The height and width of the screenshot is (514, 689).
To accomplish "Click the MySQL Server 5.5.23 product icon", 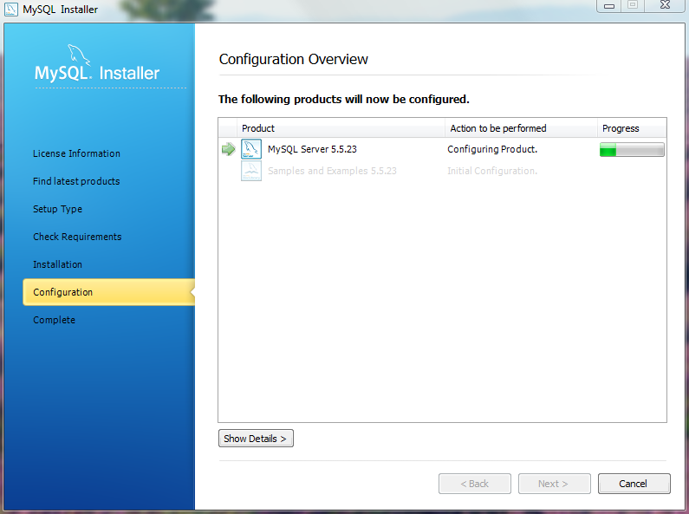I will (251, 149).
